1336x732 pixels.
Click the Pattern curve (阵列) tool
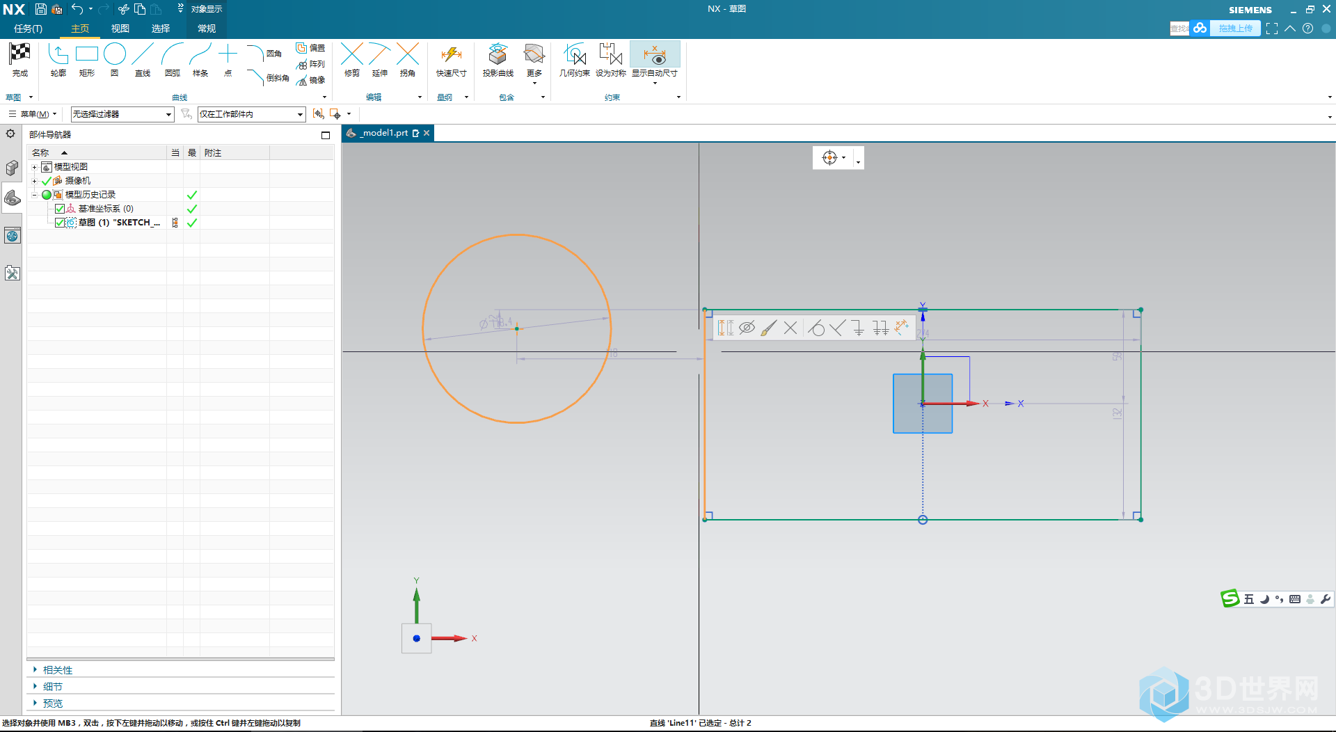click(x=310, y=64)
